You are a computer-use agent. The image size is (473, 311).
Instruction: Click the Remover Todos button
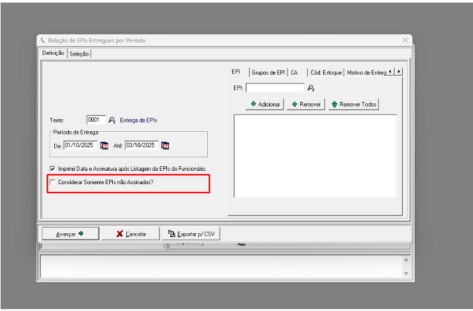[x=354, y=104]
